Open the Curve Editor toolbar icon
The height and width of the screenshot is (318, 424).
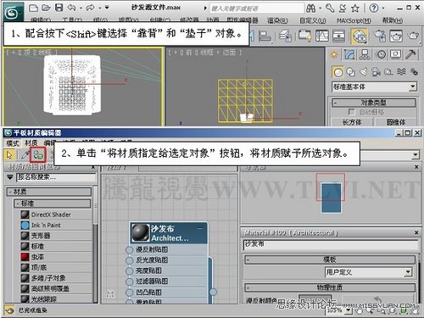pos(321,36)
